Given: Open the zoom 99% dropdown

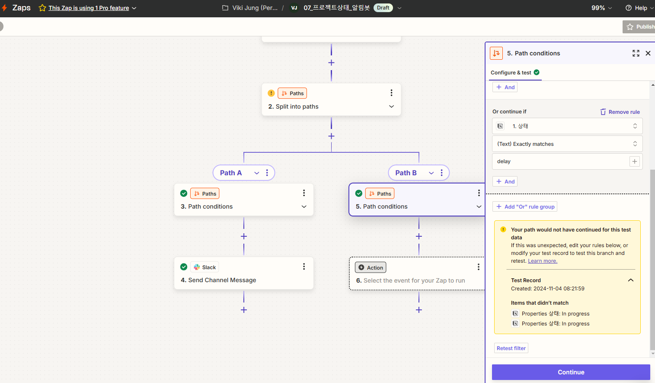Looking at the screenshot, I should click(601, 8).
